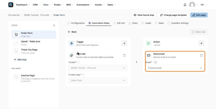This screenshot has height=109, width=216.
Task: Click the Order Form cart icon
Action: [16, 35]
